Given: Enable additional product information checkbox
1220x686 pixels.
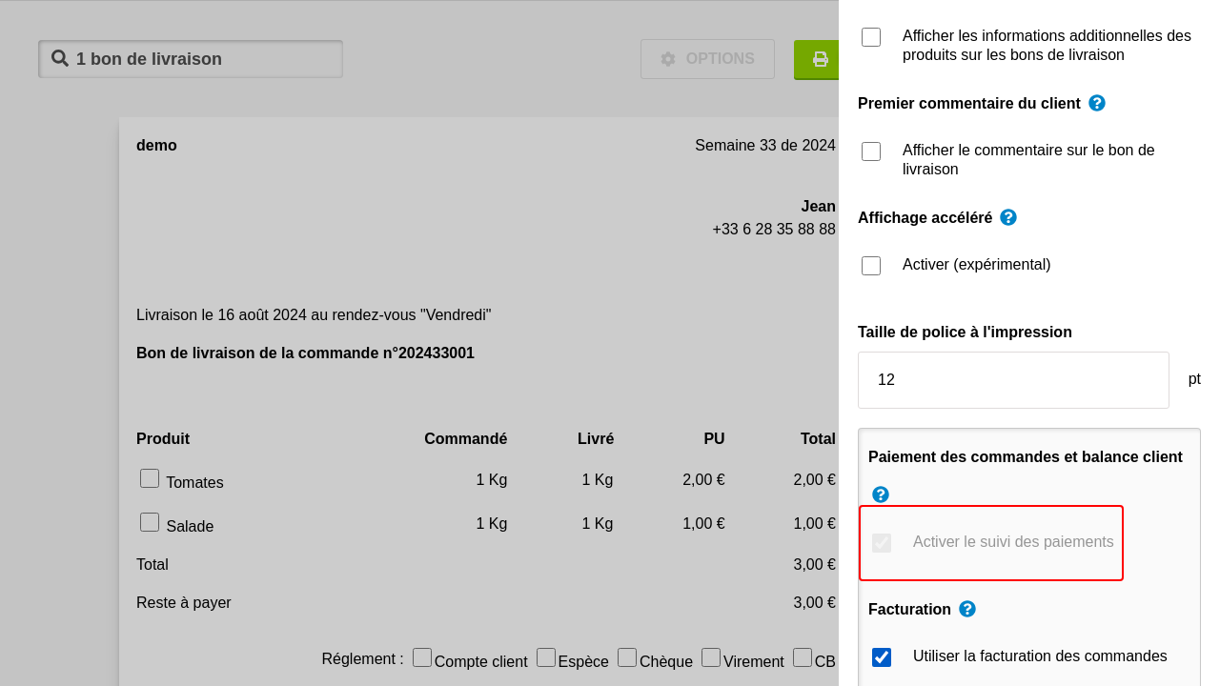Looking at the screenshot, I should coord(871,37).
